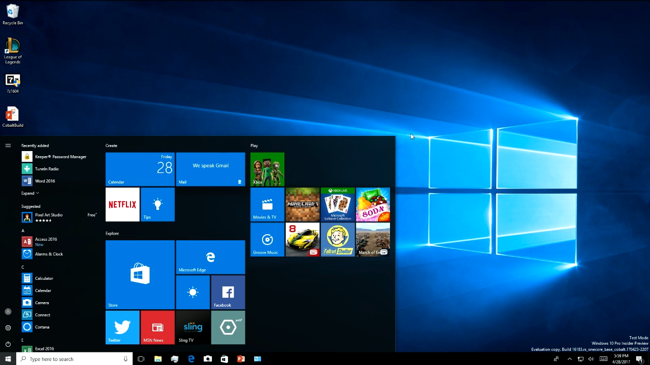Image resolution: width=650 pixels, height=365 pixels.
Task: Click the Type here to search field
Action: pos(66,359)
